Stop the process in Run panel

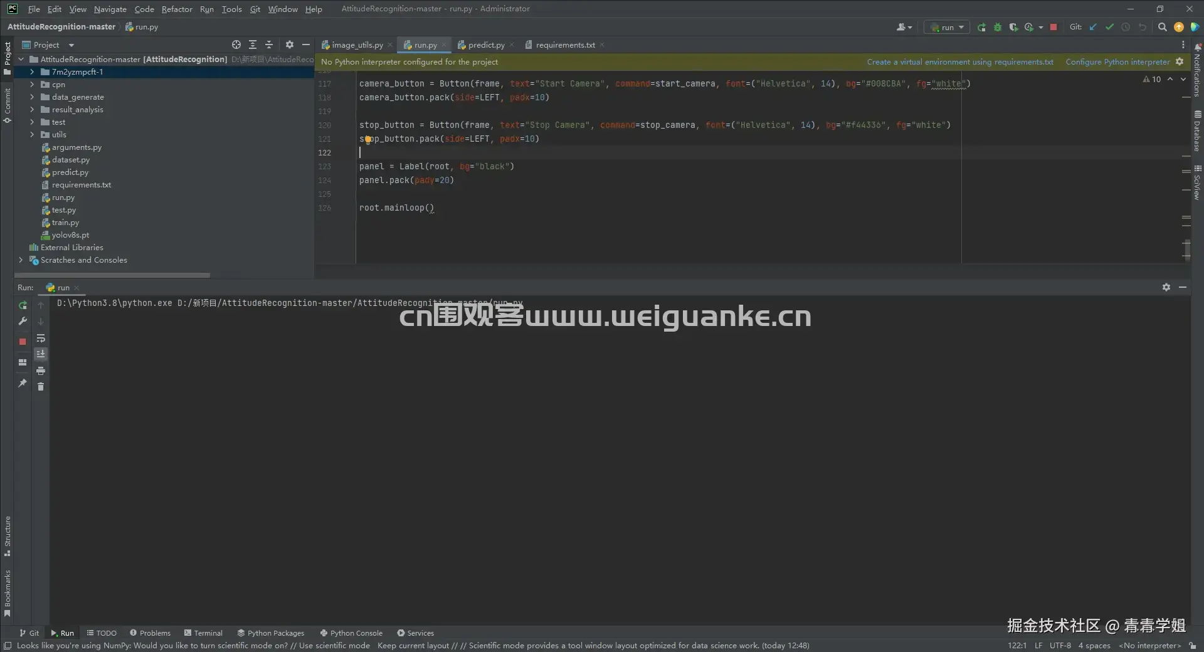[23, 342]
